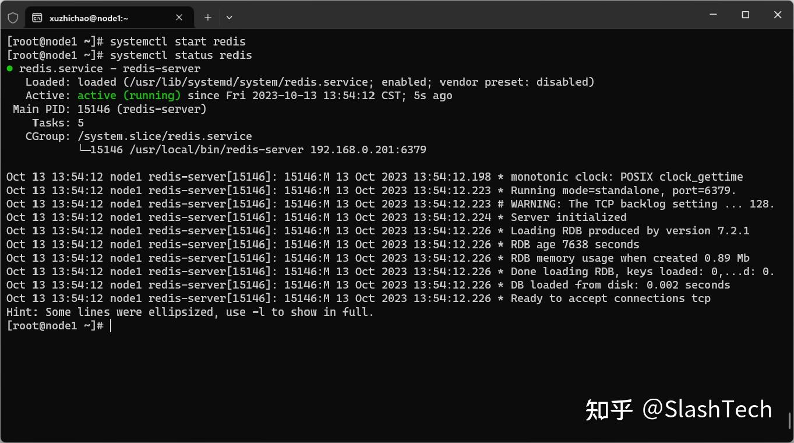Image resolution: width=794 pixels, height=443 pixels.
Task: Click the Hint line about ellipsized output
Action: (189, 312)
